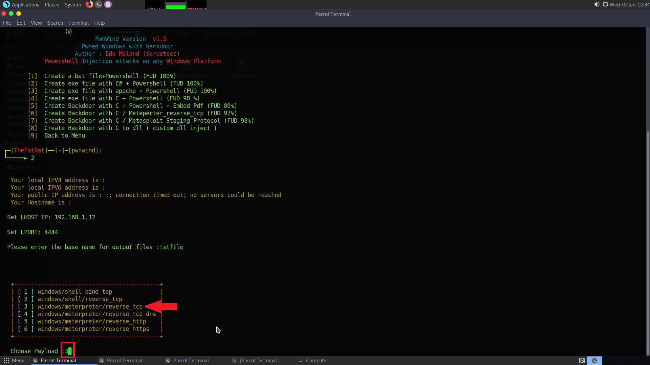Click the keyboard layout icon in the taskbar tray
The width and height of the screenshot is (650, 365).
coord(582,361)
